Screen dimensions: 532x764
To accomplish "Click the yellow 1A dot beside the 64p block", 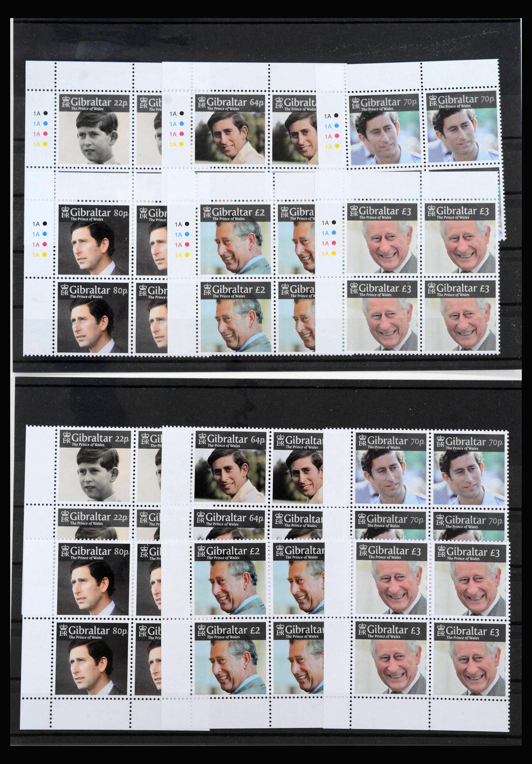I will pos(182,144).
